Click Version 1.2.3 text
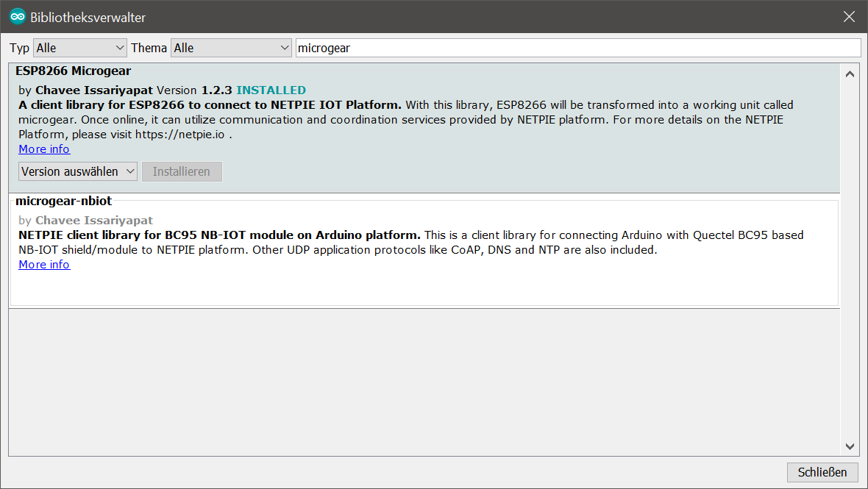868x489 pixels. pyautogui.click(x=194, y=90)
